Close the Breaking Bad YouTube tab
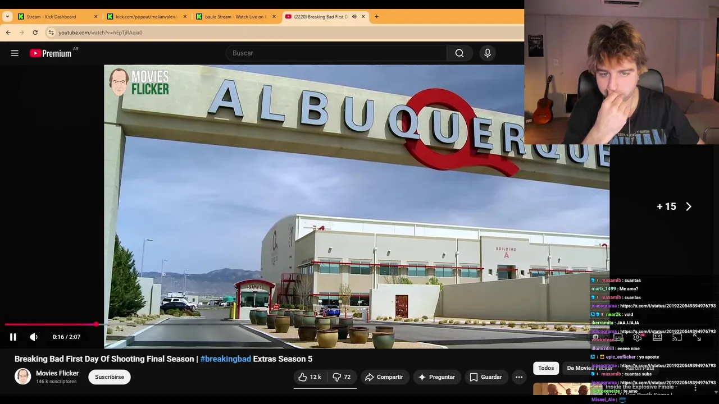Viewport: 719px width, 404px height. pos(363,17)
